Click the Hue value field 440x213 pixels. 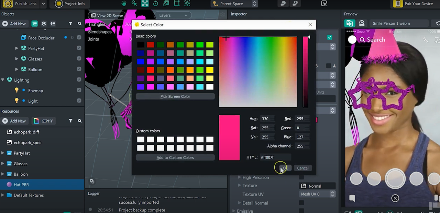(x=267, y=119)
